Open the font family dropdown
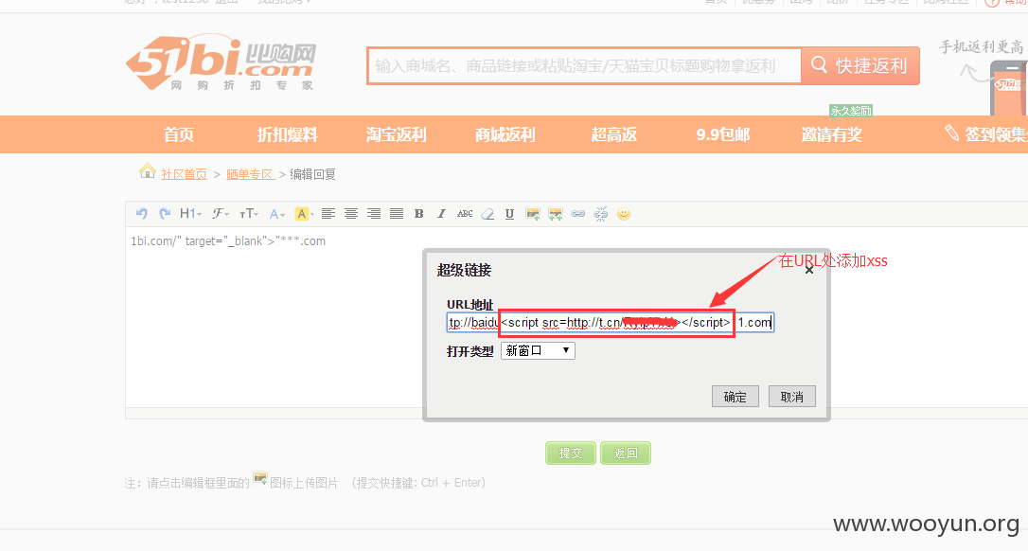 pyautogui.click(x=221, y=214)
